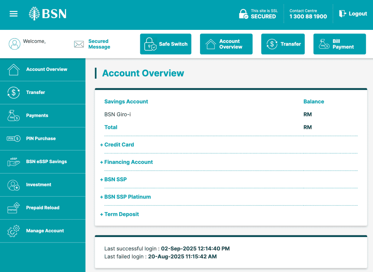
Task: Click the Balance column heading
Action: [x=314, y=102]
